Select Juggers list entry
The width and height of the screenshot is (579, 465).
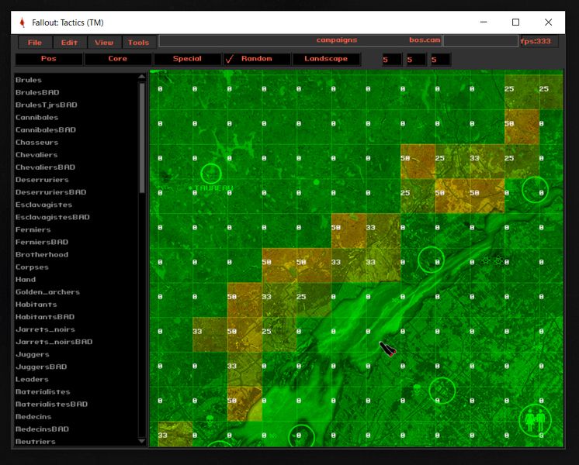[x=33, y=354]
